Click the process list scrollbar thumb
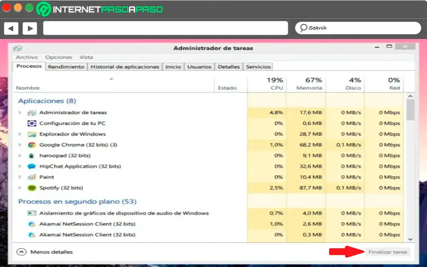427x267 pixels. [410, 109]
